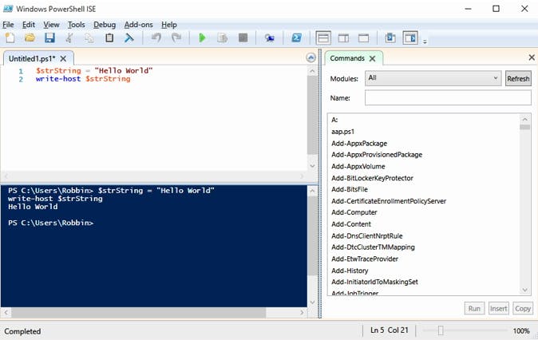Switch to the Untitled1.ps1 tab
538x340 pixels.
point(32,58)
